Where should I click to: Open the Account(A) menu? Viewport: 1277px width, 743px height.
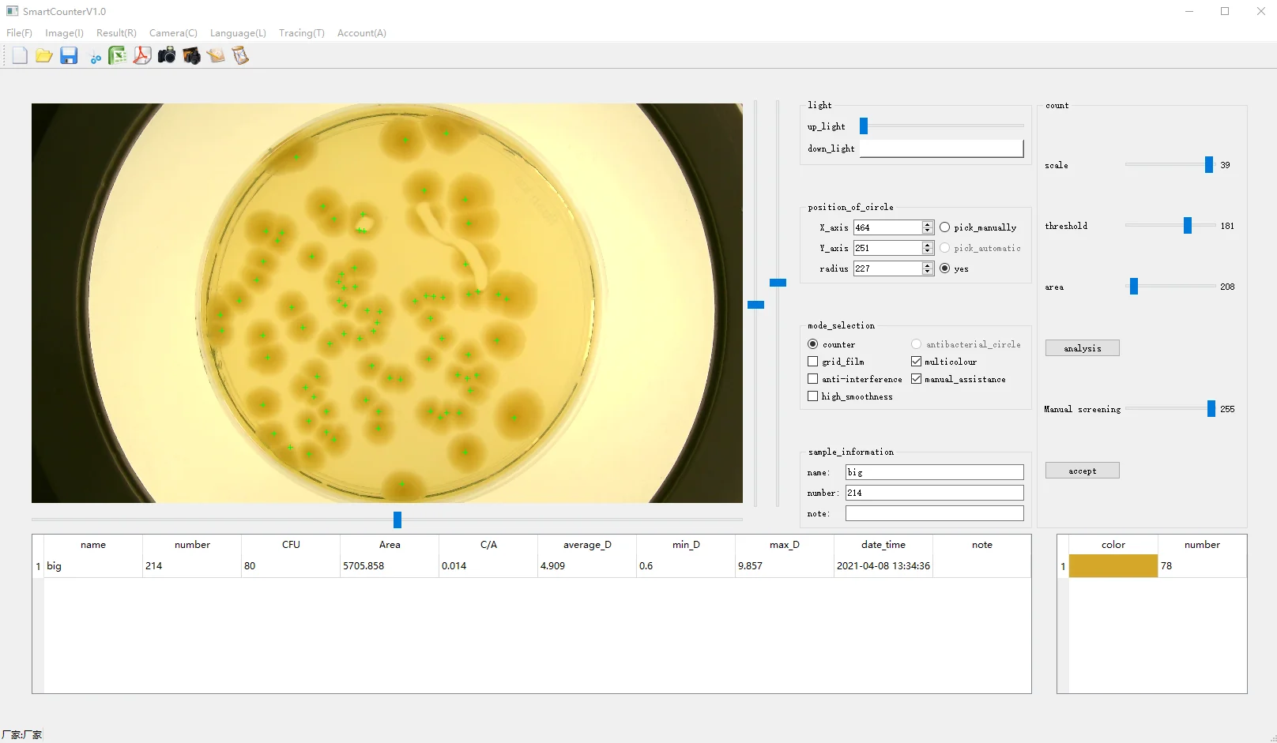pos(361,33)
